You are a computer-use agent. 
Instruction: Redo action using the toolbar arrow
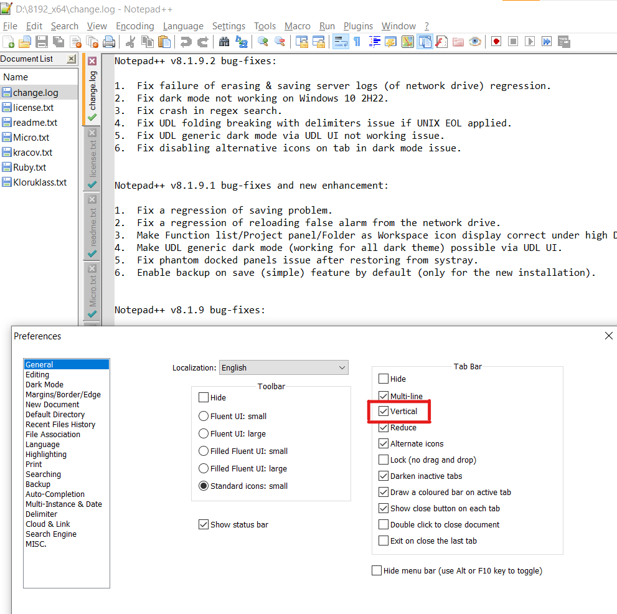coord(202,42)
